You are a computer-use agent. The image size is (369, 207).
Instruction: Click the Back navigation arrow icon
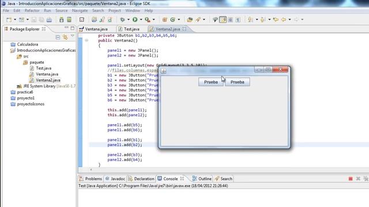284,20
